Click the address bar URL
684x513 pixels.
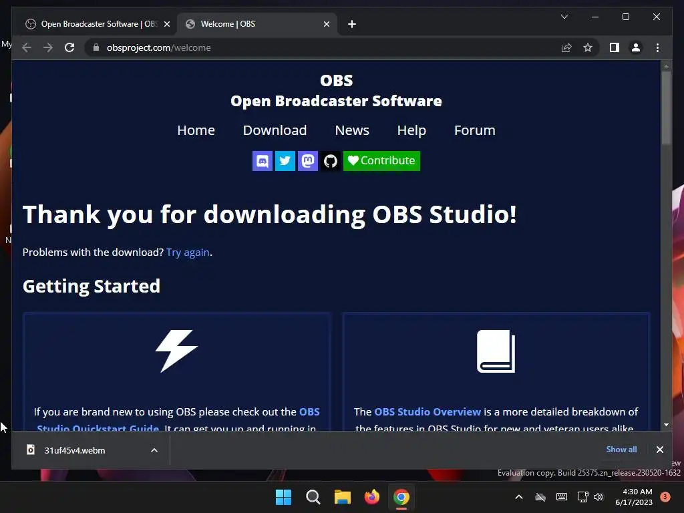(x=158, y=47)
